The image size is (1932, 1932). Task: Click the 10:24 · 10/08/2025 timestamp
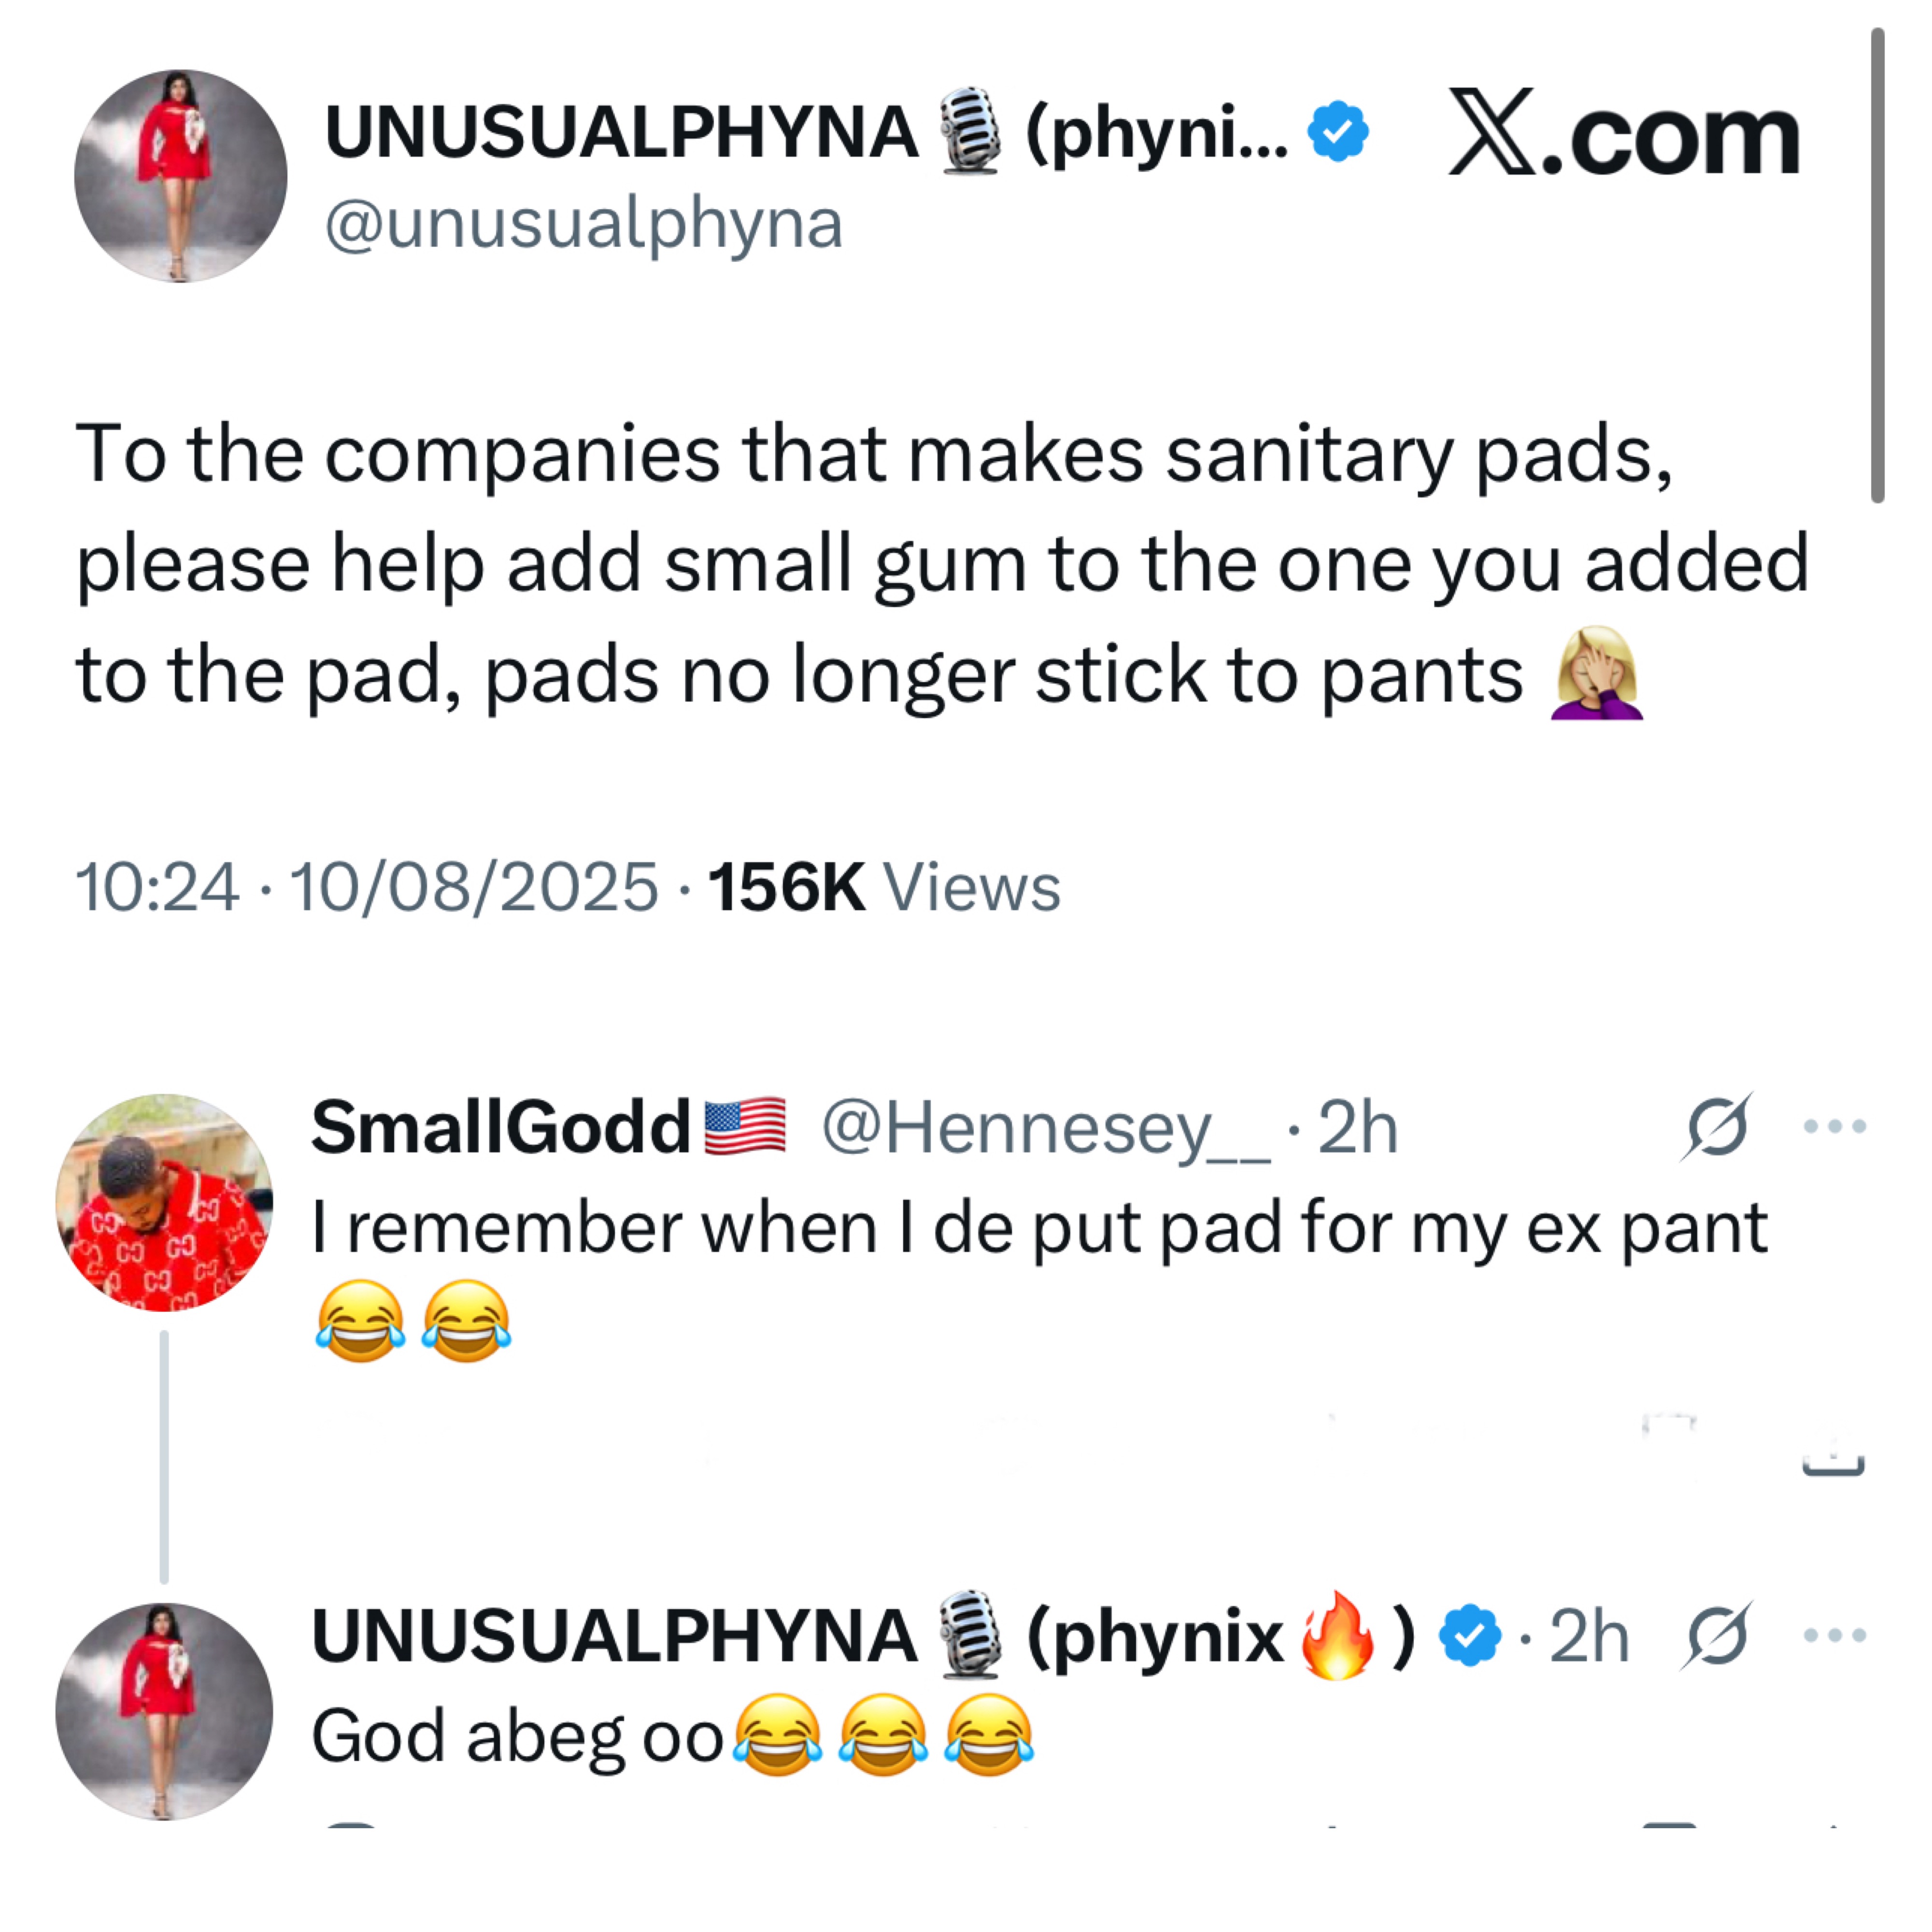tap(366, 887)
